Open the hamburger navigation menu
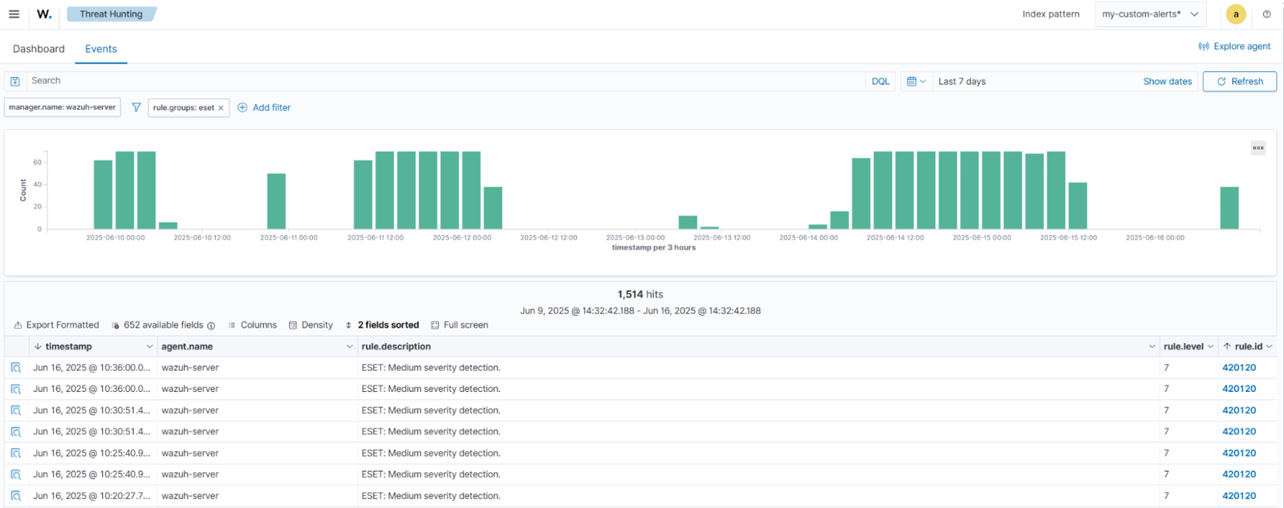 point(14,14)
